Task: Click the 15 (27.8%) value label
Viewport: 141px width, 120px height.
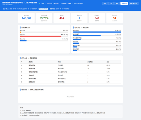Action: click(118, 34)
